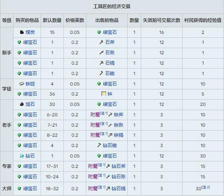This screenshot has width=224, height=196.
Task: Open the 铁锹 item link
Action: click(119, 125)
